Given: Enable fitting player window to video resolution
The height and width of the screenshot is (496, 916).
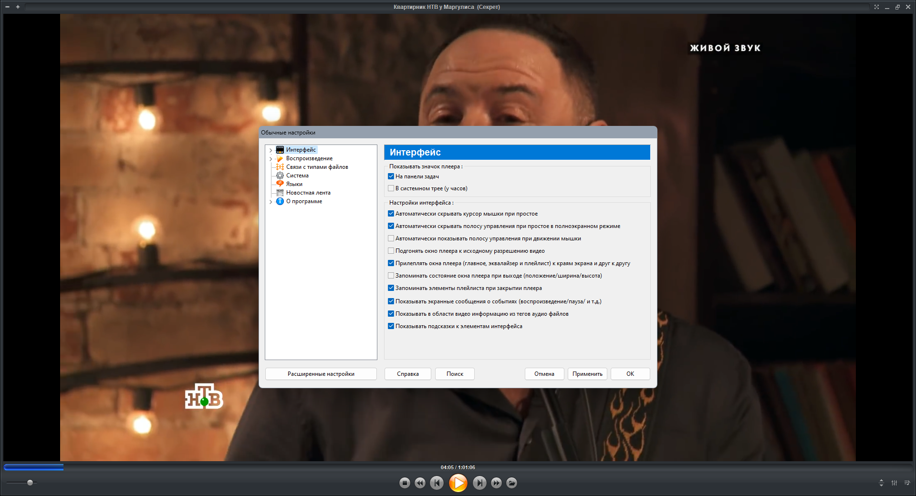Looking at the screenshot, I should pyautogui.click(x=391, y=251).
